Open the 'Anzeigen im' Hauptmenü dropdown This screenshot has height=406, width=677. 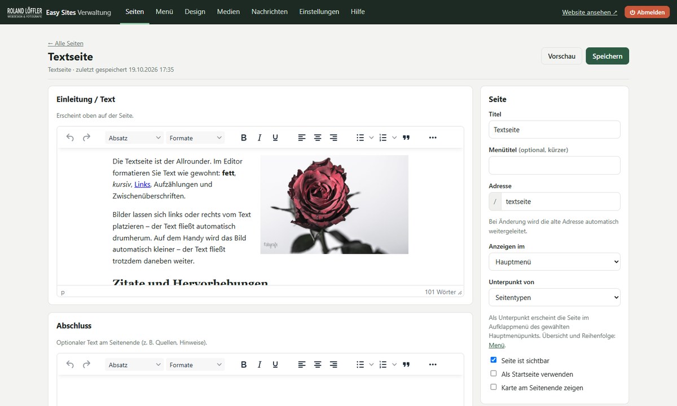point(555,262)
